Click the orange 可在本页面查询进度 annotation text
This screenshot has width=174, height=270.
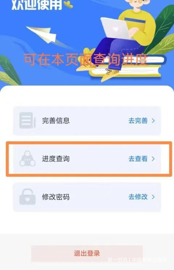pyautogui.click(x=86, y=60)
